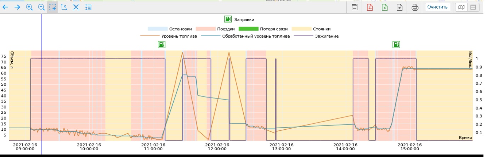Hide the Уровень топлива line in legend
Viewport: 487px width, 157px height.
[x=169, y=36]
